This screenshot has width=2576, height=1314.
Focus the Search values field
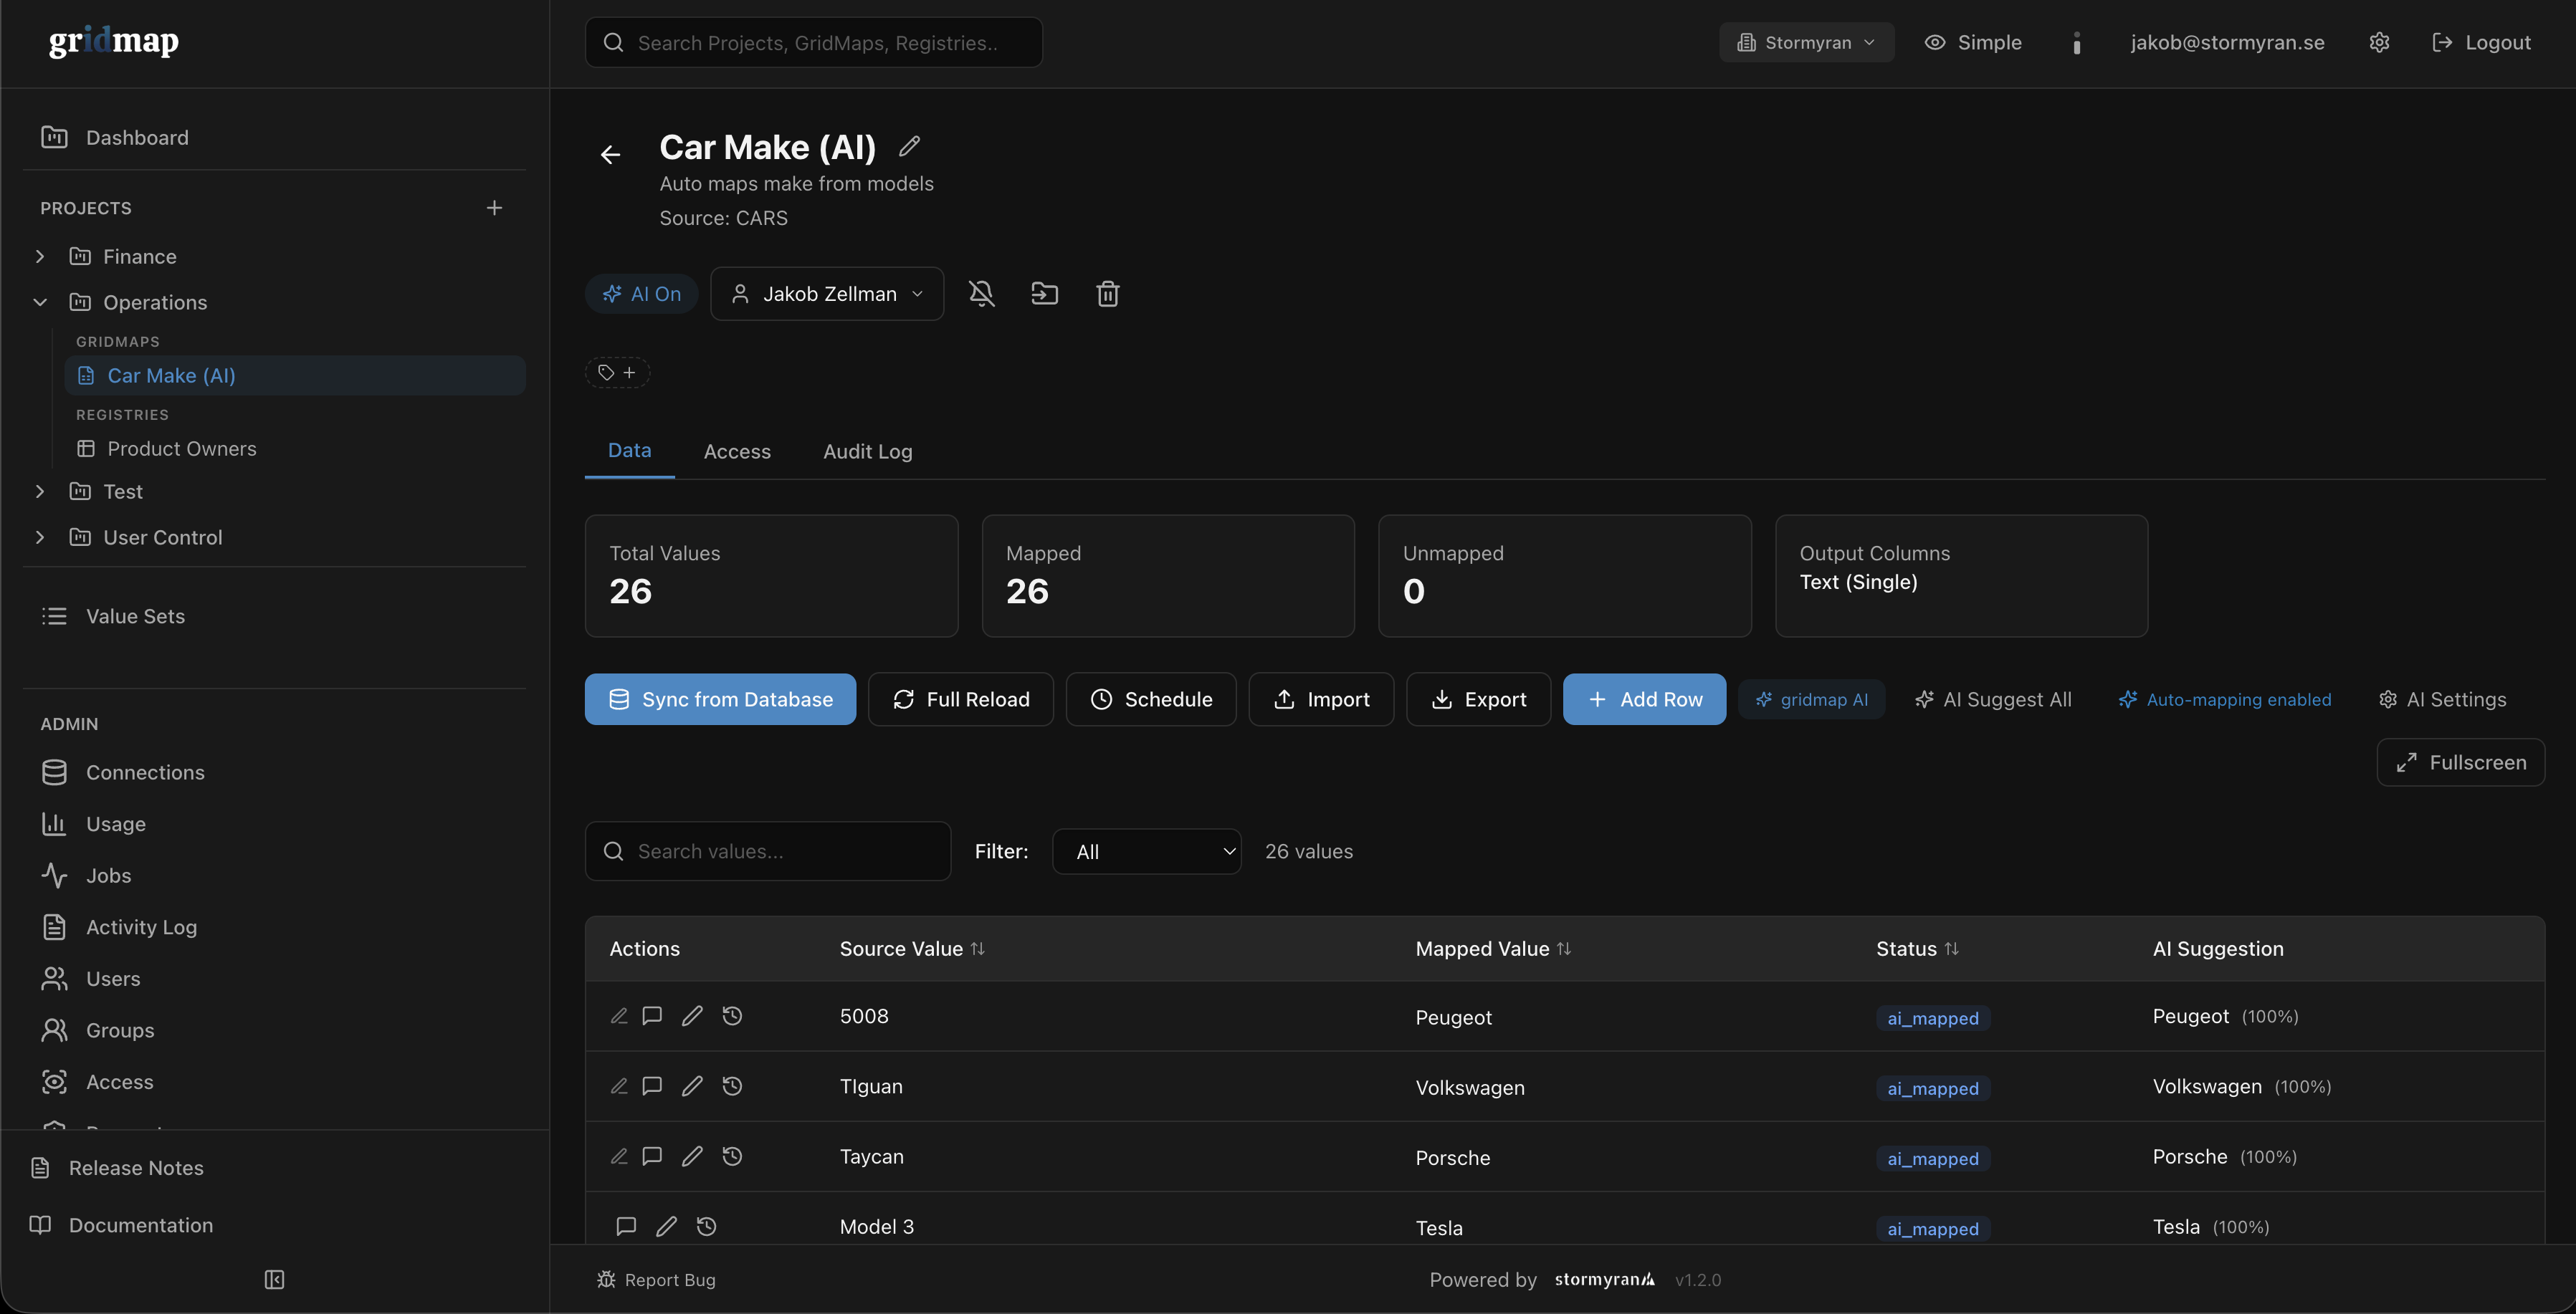pos(767,851)
